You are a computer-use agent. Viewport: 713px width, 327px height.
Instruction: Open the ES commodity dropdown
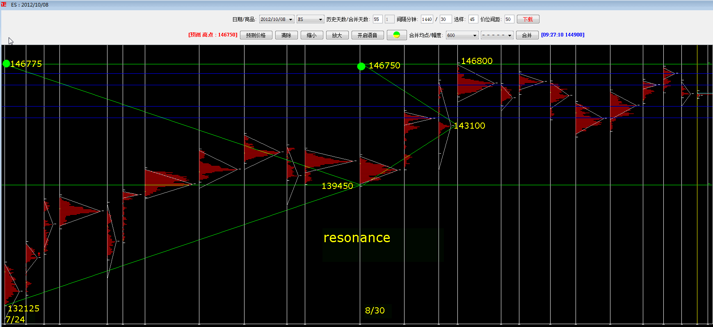click(310, 19)
